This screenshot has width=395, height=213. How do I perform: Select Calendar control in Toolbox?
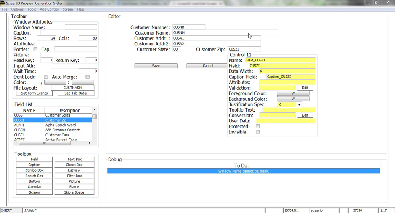(x=34, y=187)
